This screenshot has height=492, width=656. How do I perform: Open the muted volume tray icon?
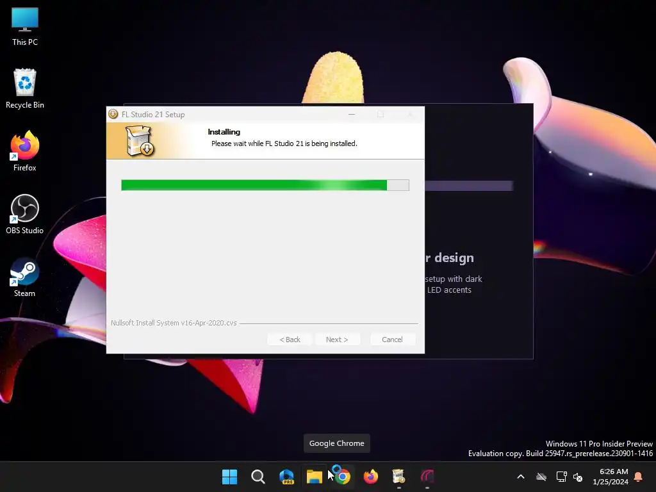click(578, 477)
